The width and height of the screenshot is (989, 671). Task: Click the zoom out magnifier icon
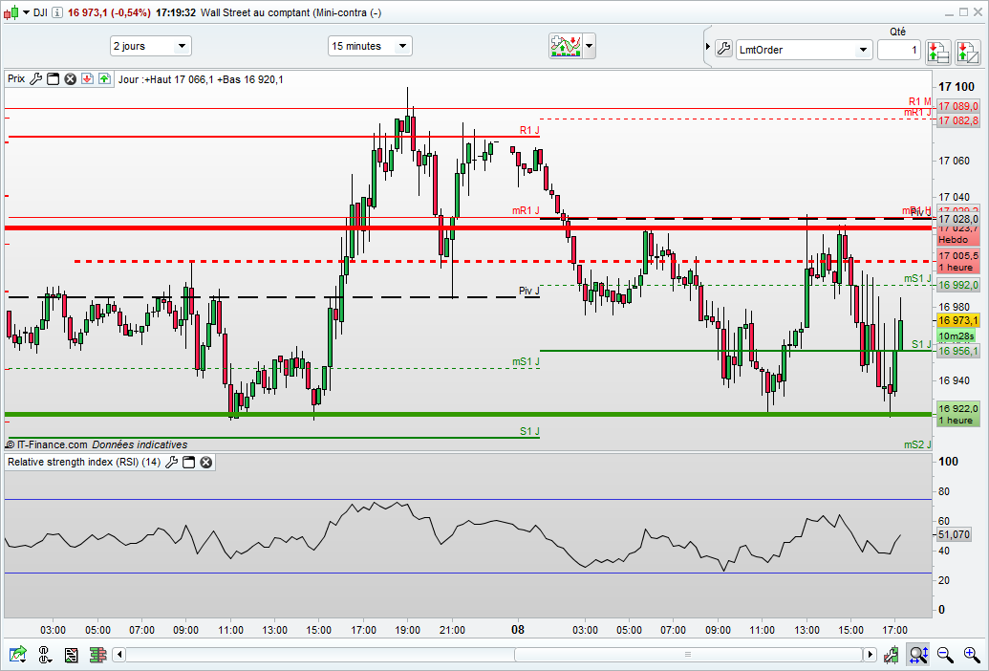coord(945,655)
